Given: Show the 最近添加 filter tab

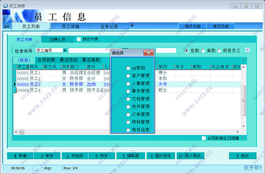Looking at the screenshot, I should (68, 60).
